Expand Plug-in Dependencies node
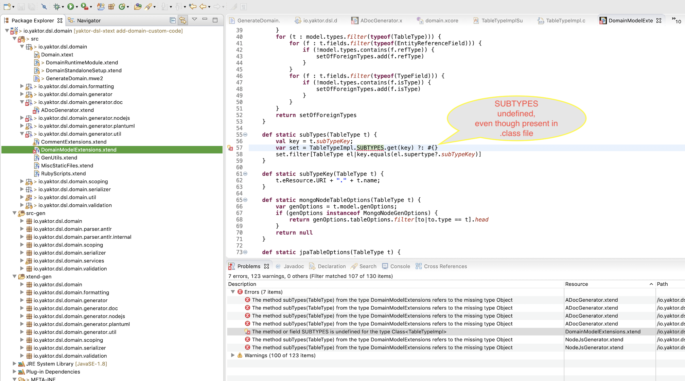 pos(15,372)
